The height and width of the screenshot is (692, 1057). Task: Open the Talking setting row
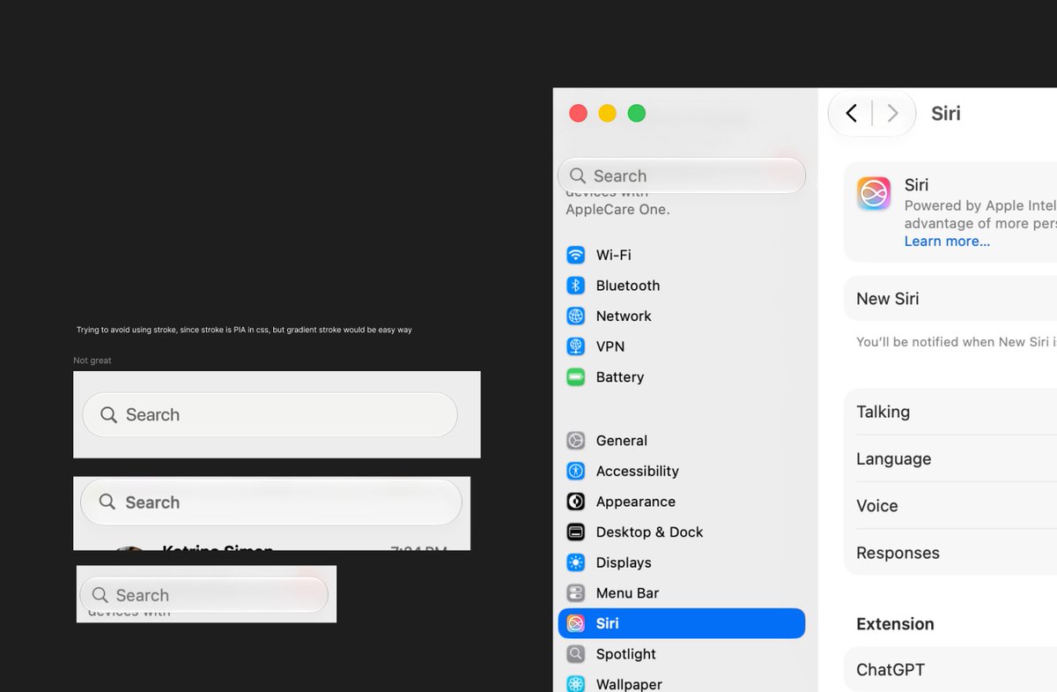[x=950, y=412]
